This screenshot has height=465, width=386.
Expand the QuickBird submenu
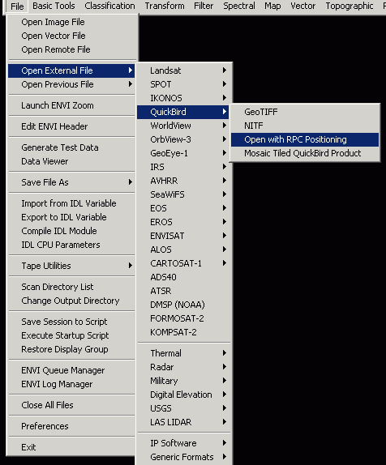tap(183, 112)
